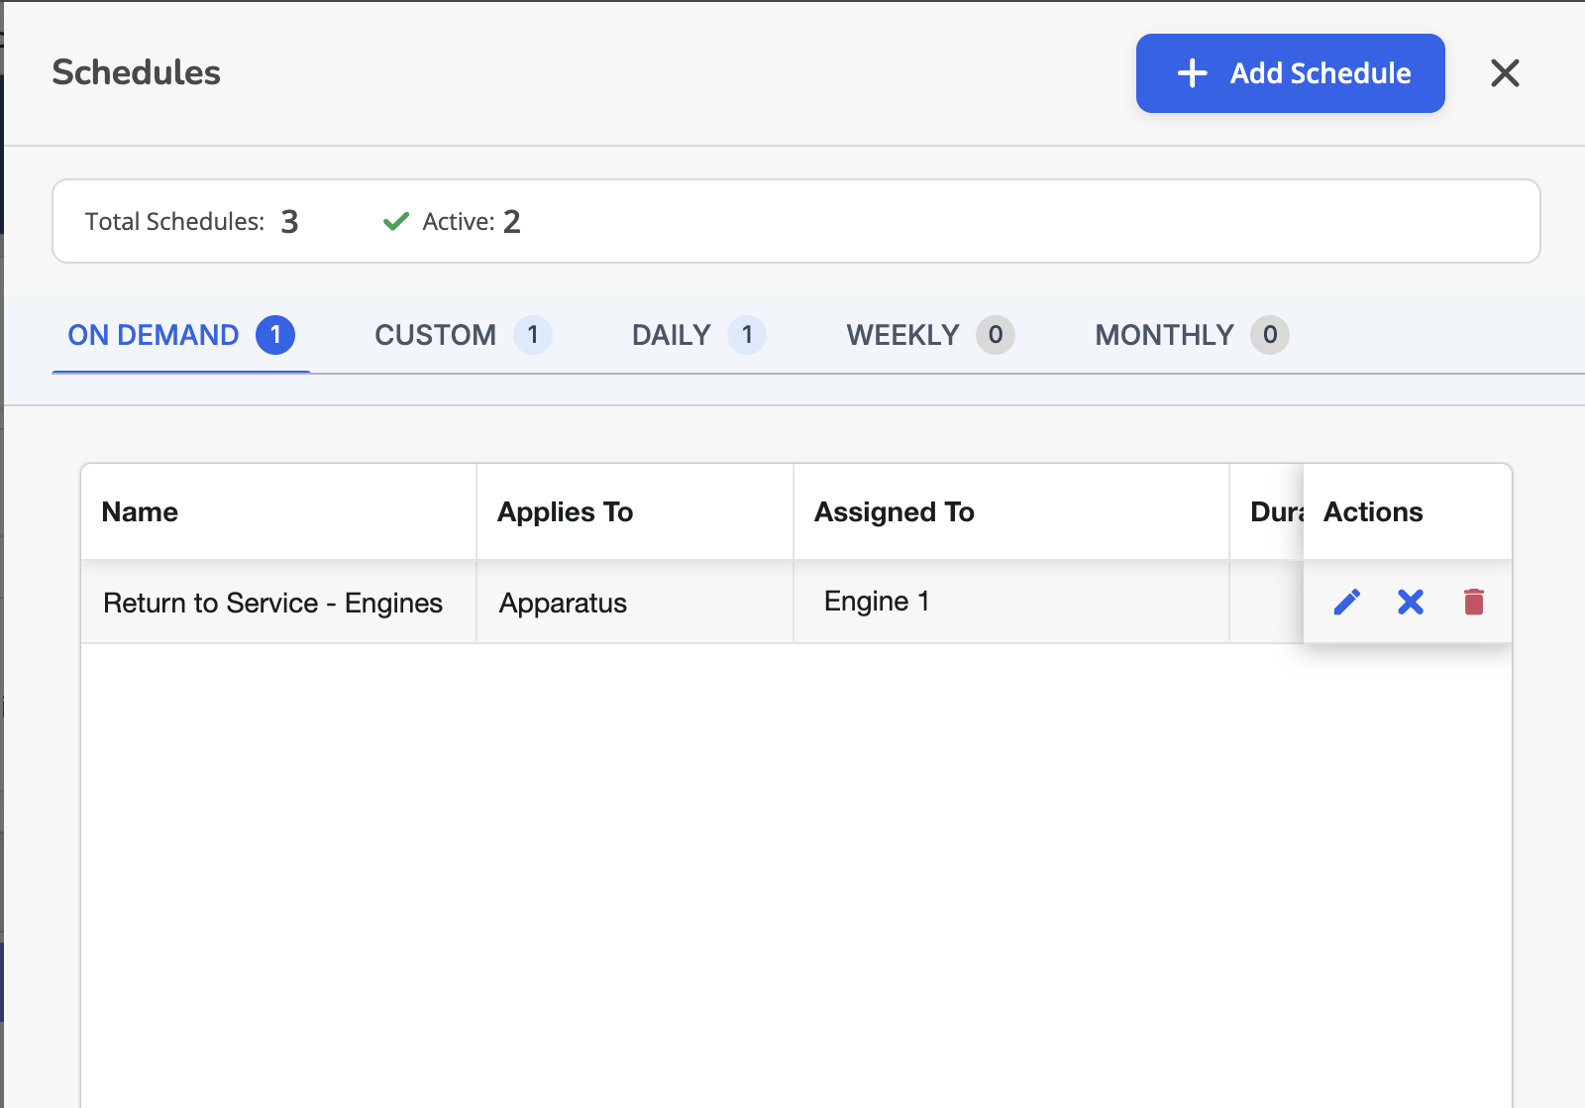Viewport: 1585px width, 1108px height.
Task: Select the ON DEMAND tab
Action: [x=180, y=335]
